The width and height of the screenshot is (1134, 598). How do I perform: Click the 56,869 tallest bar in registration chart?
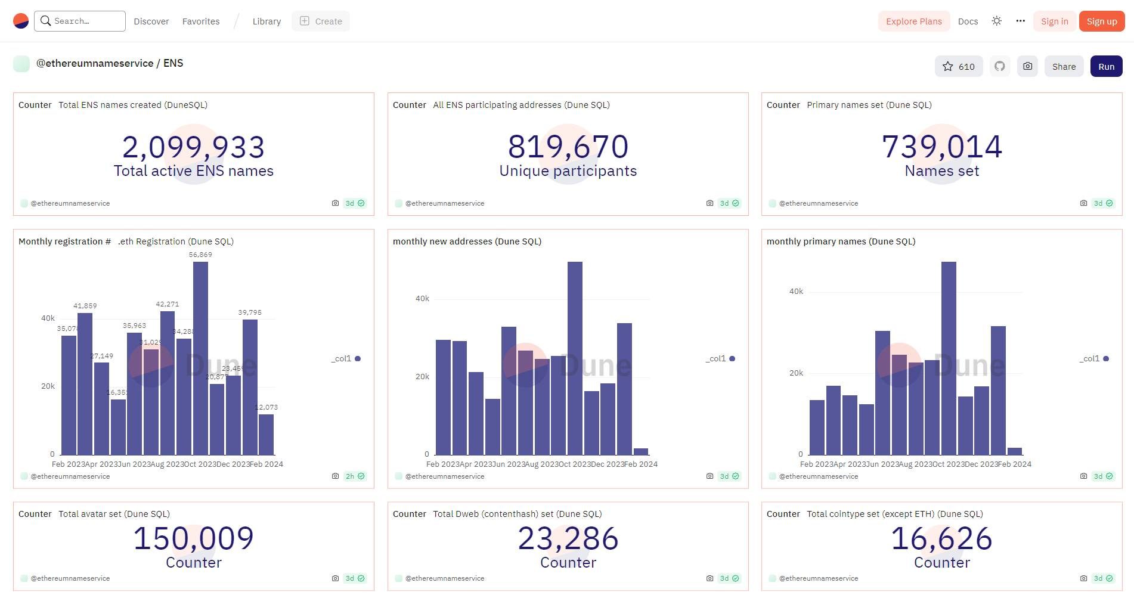tap(200, 358)
